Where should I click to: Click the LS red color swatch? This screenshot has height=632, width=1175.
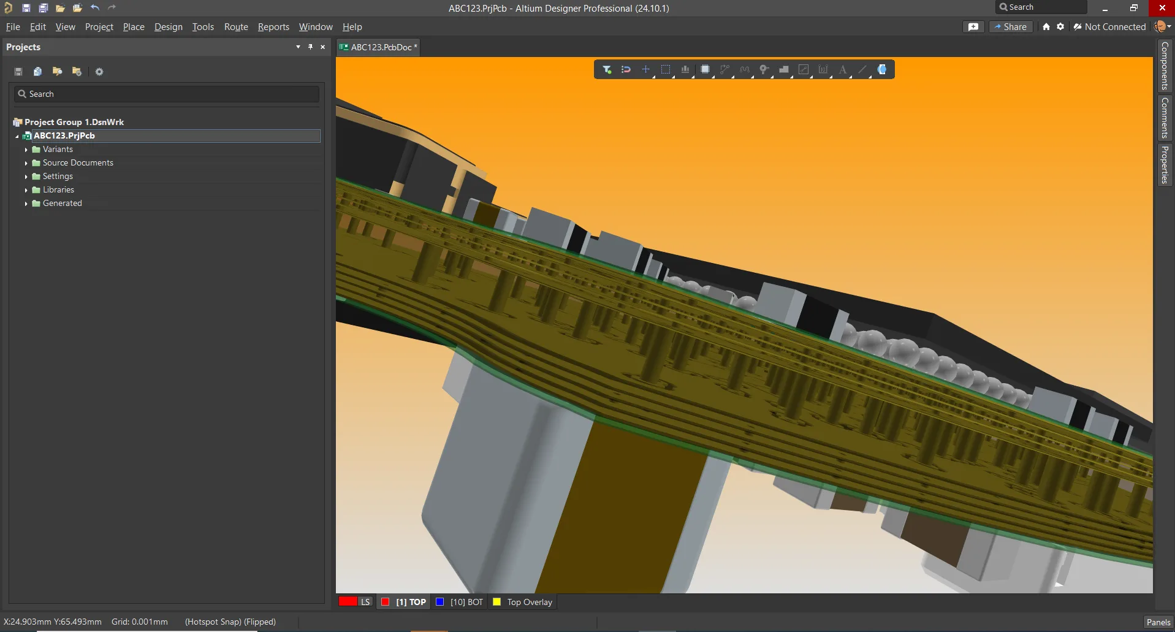(348, 601)
